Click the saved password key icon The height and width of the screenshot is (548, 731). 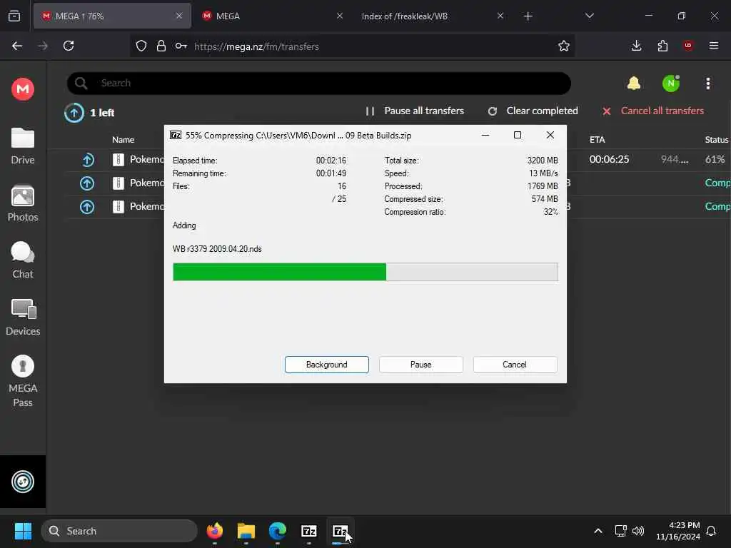(x=181, y=46)
